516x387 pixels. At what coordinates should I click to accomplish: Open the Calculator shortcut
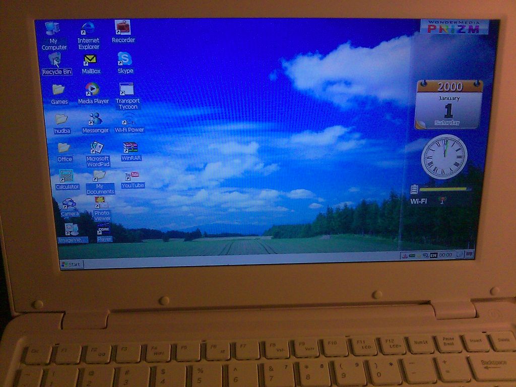coord(66,176)
